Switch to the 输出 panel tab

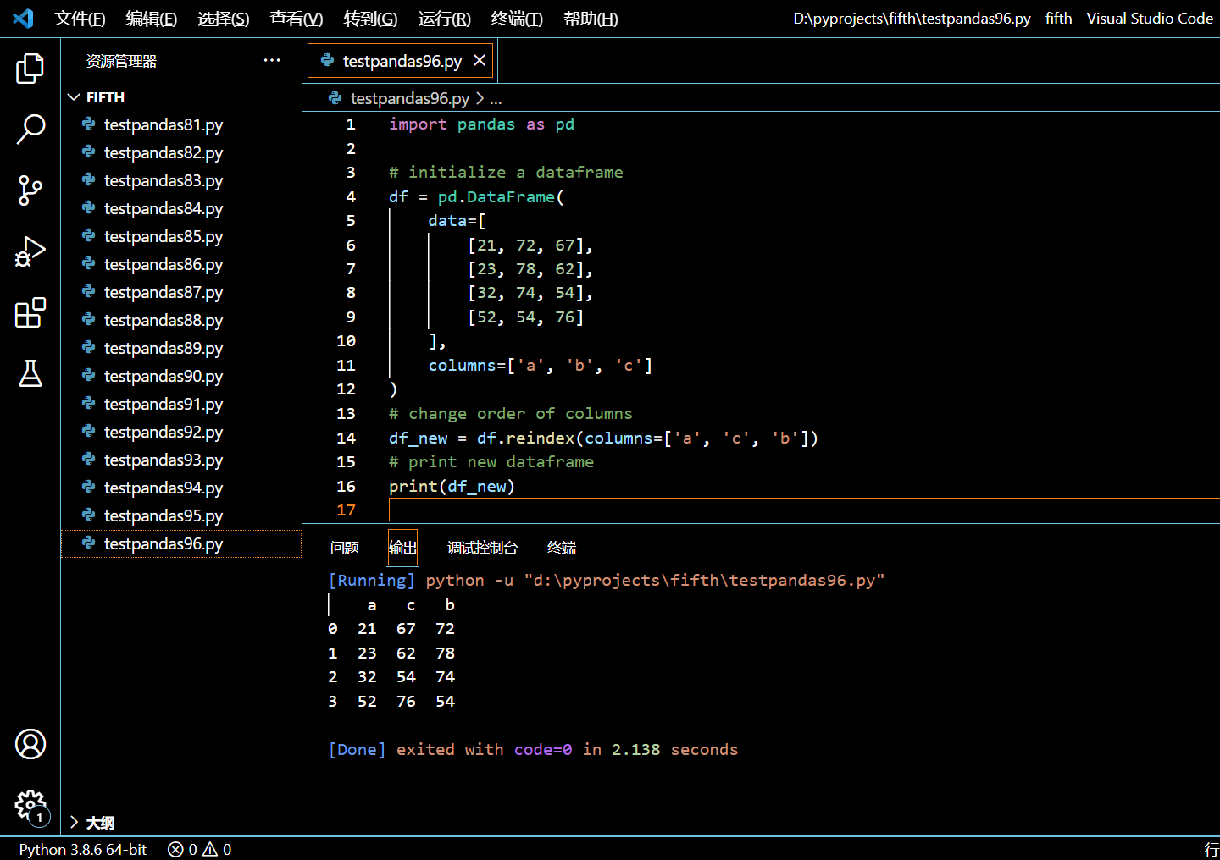[x=402, y=548]
